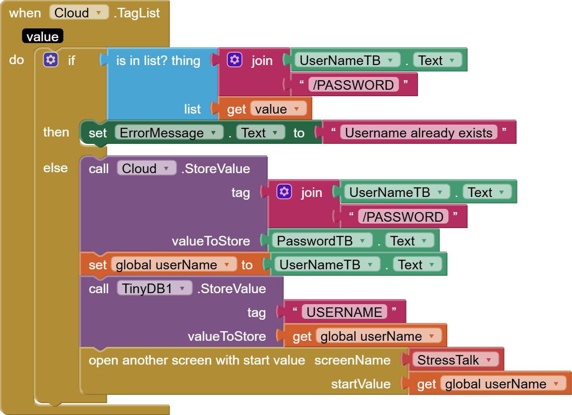Open global userName dropdown in the set block
Screen dimensions: 572x415
174,265
